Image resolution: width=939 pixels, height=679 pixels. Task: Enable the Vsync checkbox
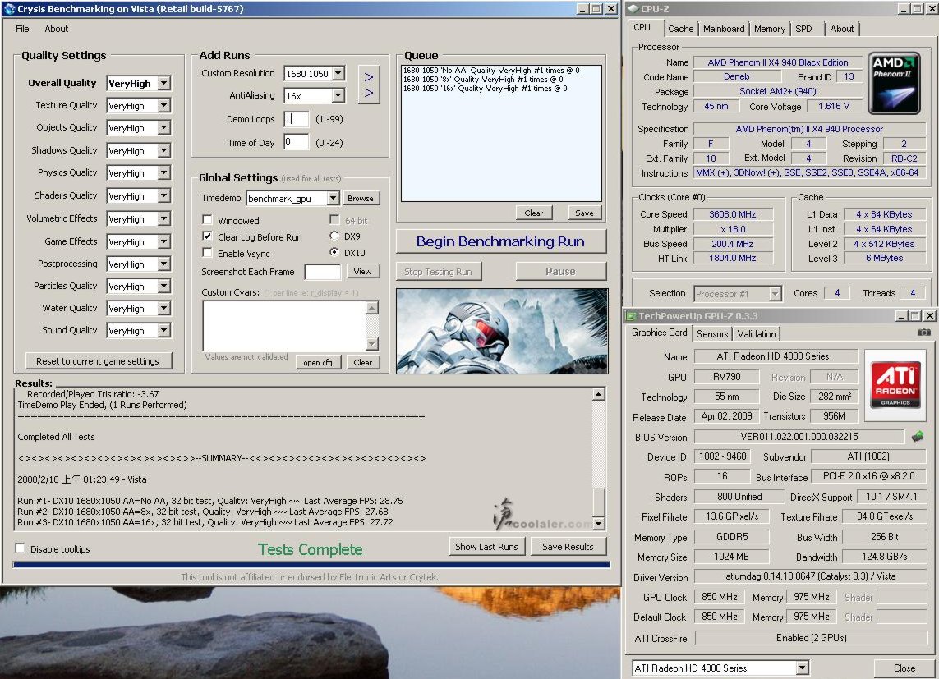click(207, 253)
